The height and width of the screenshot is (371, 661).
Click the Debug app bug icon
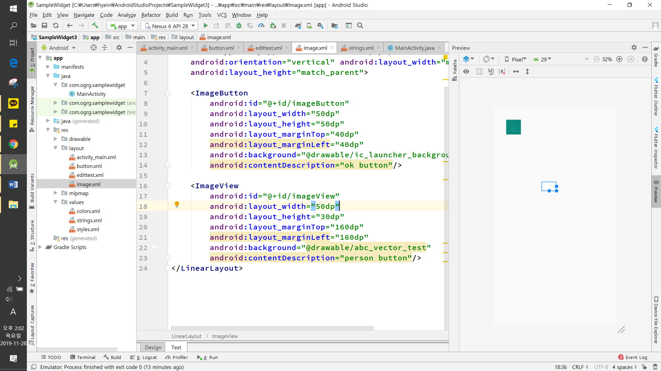pos(239,26)
